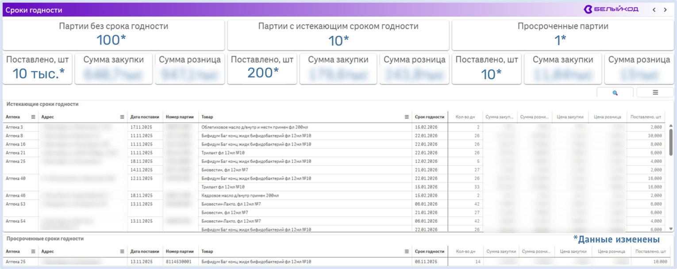Open the magnifier search button

pyautogui.click(x=615, y=92)
